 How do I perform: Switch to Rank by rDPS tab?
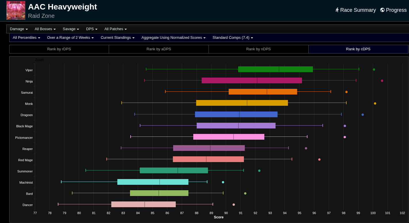coord(59,49)
